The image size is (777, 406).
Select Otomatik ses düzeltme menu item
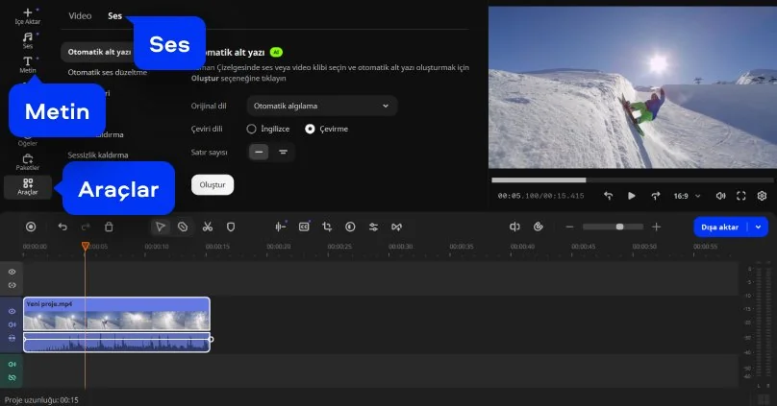[108, 72]
